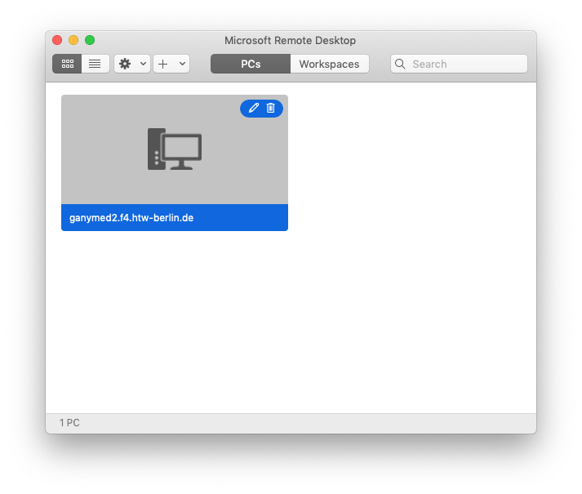Screen dimensions: 582x494
Task: Minimize the window with yellow button
Action: point(73,40)
